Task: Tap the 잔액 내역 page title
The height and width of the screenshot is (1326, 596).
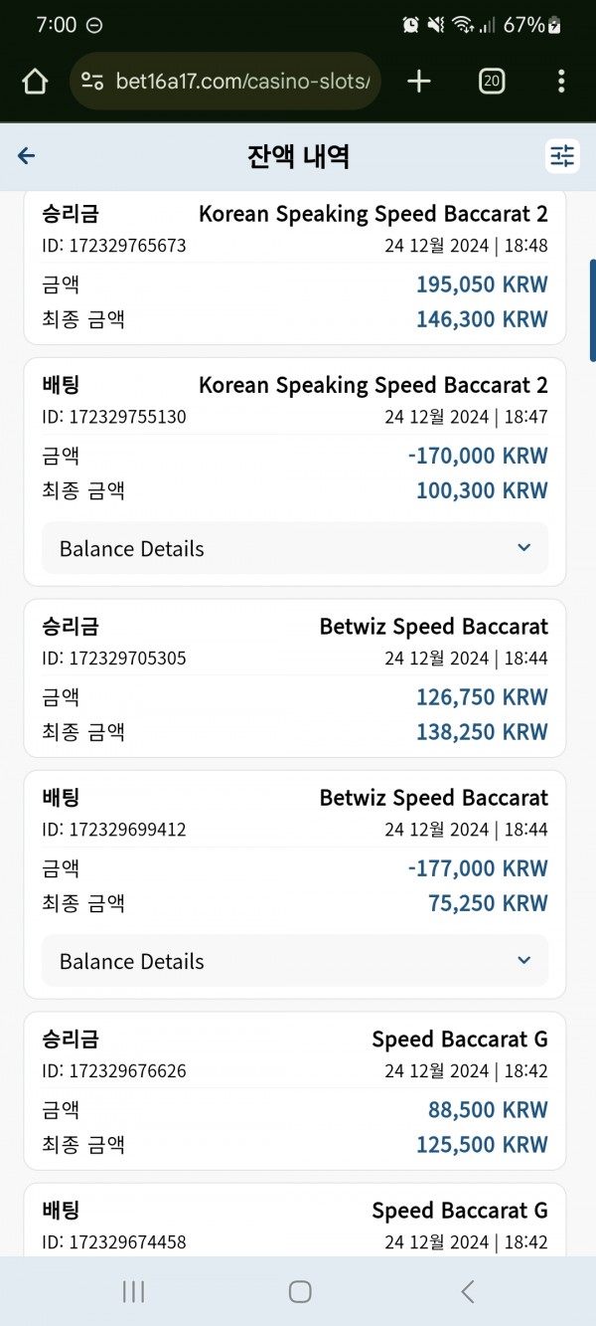Action: point(298,156)
